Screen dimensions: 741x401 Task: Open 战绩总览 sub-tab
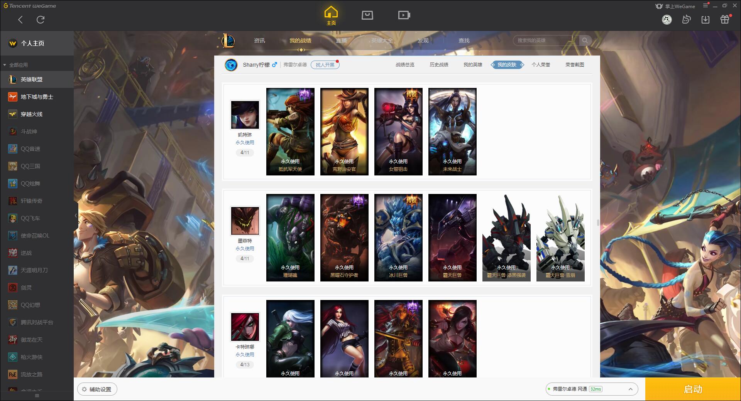coord(405,65)
